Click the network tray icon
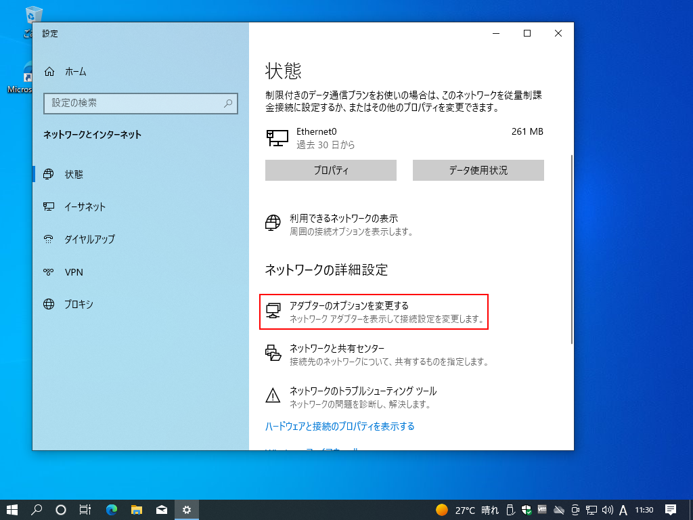 click(x=591, y=510)
